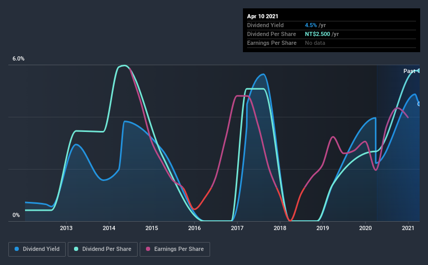Click the teal Dividend Per Share legend dot
Viewport: 428px width, 265px height.
point(76,249)
